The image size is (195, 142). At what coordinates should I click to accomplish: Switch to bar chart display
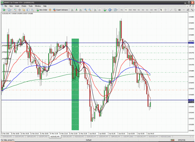pyautogui.click(x=72, y=10)
